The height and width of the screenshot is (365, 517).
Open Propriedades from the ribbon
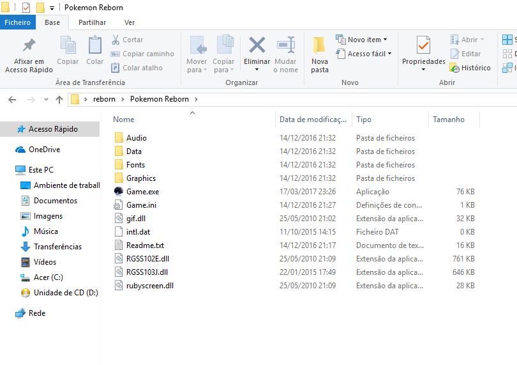[x=423, y=46]
